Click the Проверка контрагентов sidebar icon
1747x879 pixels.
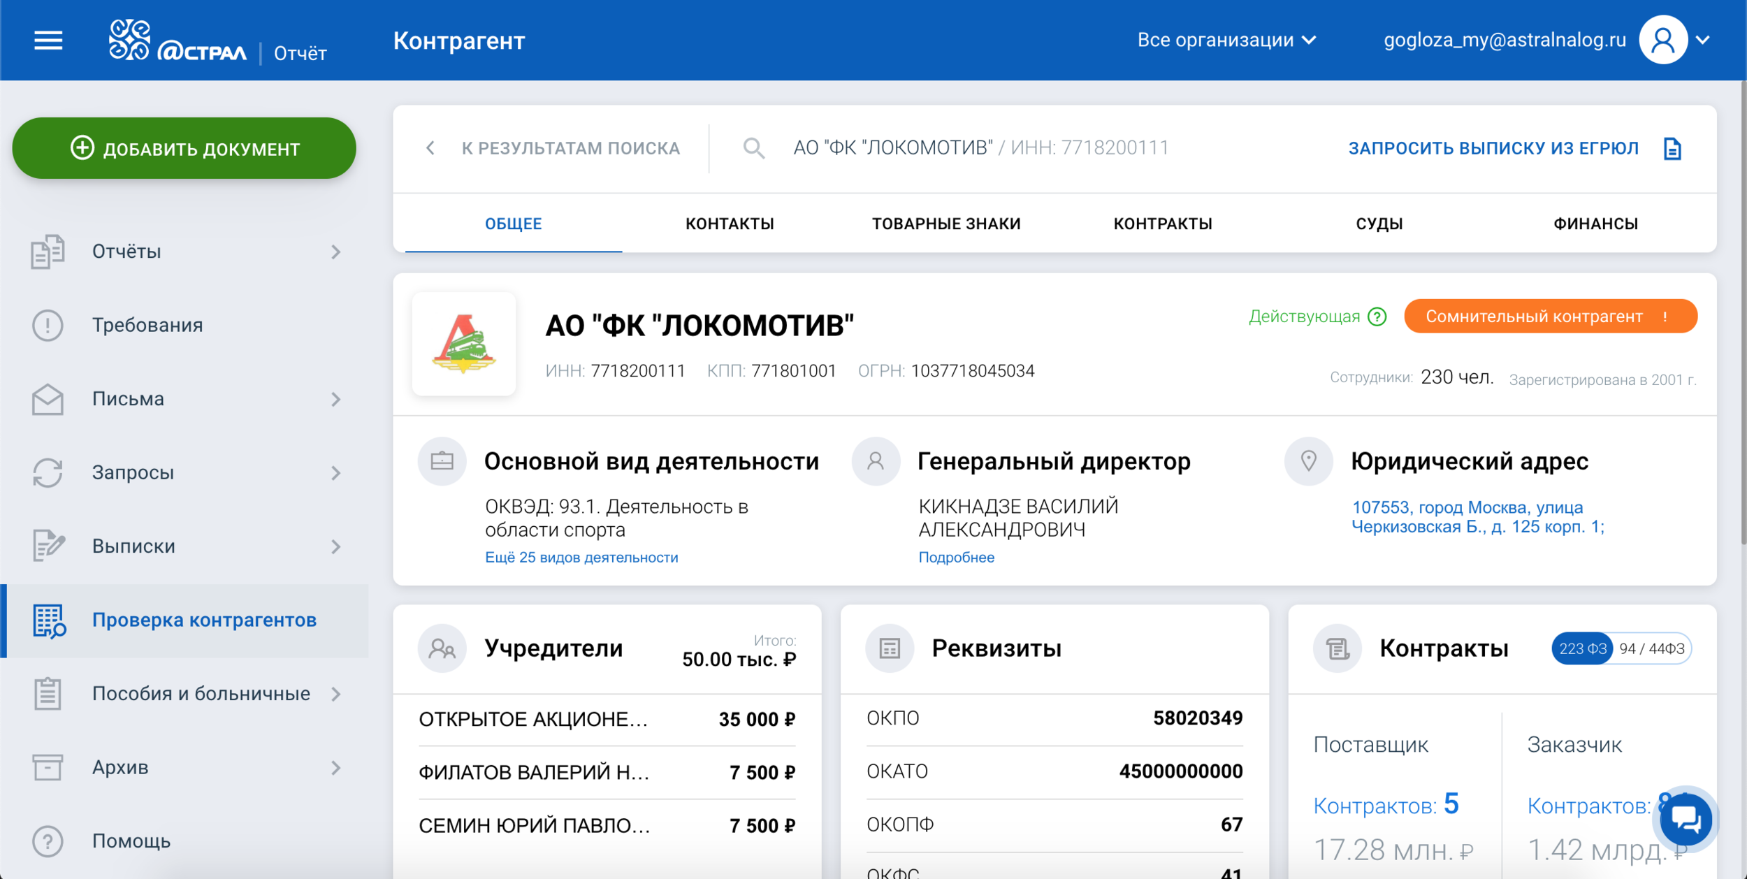[x=49, y=620]
